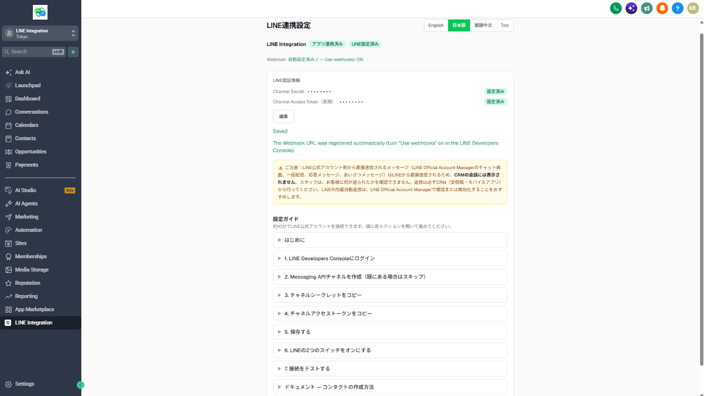Expand ドキュメント — コンタクトの作成方法 section

point(390,387)
